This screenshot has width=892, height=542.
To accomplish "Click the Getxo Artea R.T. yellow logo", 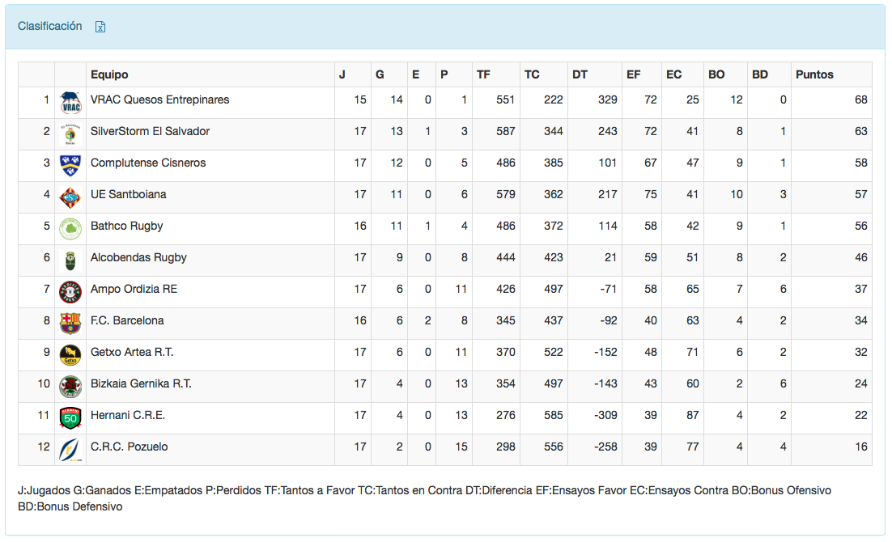I will [70, 355].
